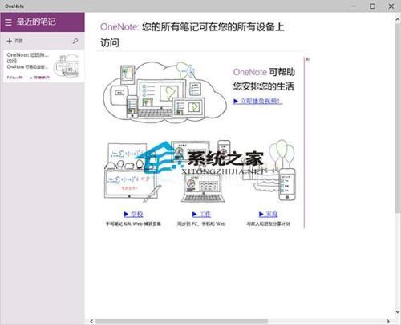Click the page title text OneNote heading
401x325 pixels.
click(192, 34)
